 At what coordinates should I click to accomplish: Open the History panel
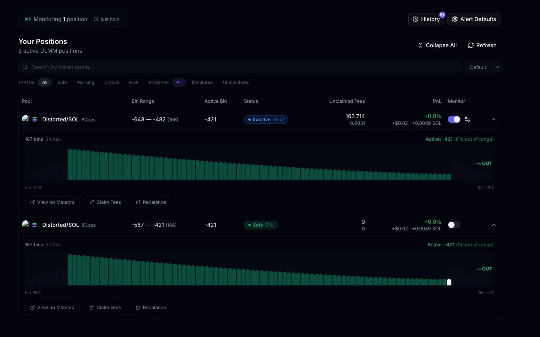(426, 19)
